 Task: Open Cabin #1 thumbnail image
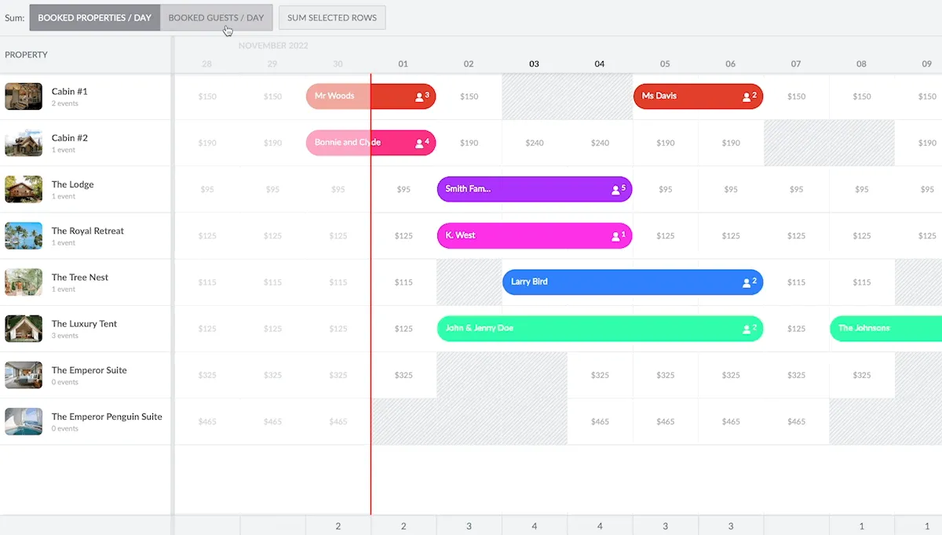point(24,96)
